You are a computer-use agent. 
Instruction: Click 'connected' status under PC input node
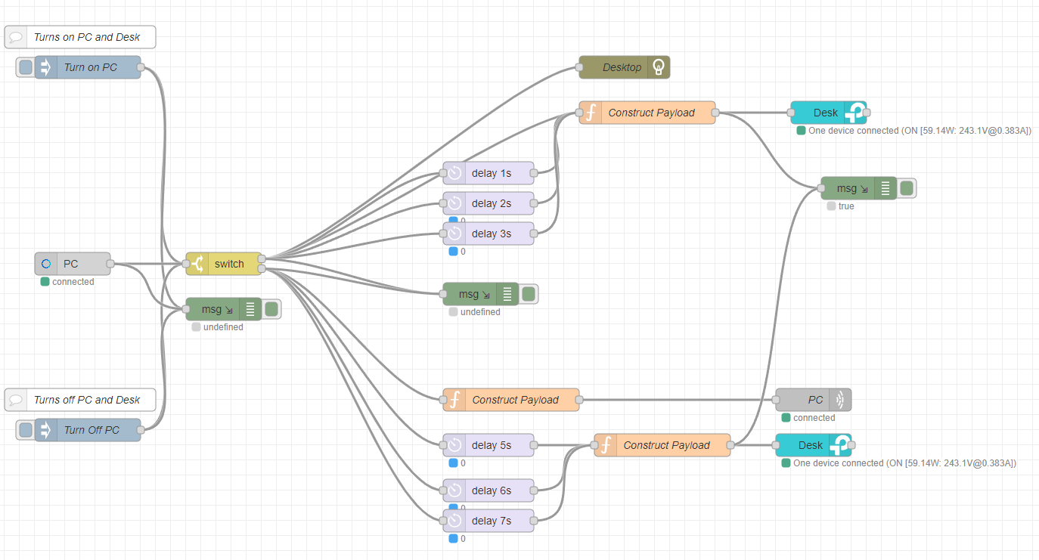tap(73, 282)
